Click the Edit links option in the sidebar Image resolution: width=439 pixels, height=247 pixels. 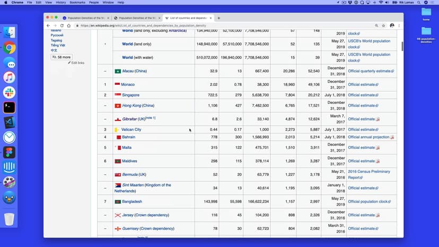tap(77, 63)
